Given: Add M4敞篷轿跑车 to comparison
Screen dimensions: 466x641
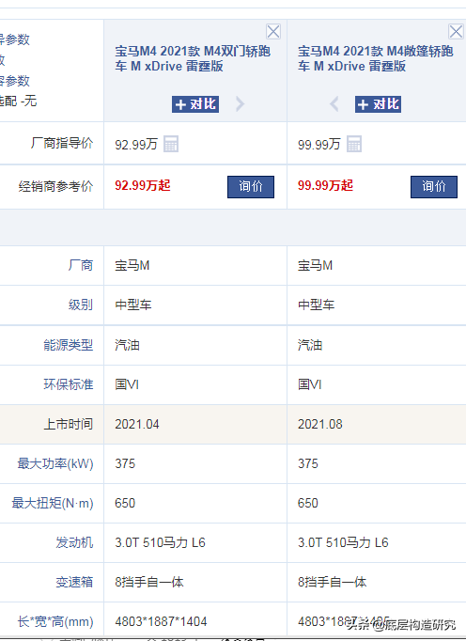Looking at the screenshot, I should click(378, 104).
